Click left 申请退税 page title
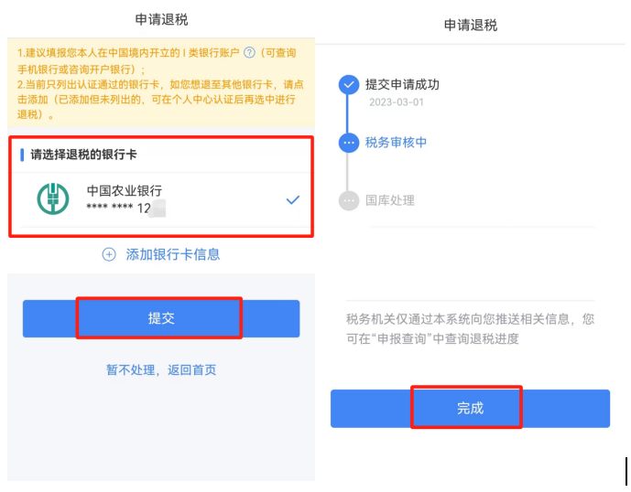 [x=161, y=19]
